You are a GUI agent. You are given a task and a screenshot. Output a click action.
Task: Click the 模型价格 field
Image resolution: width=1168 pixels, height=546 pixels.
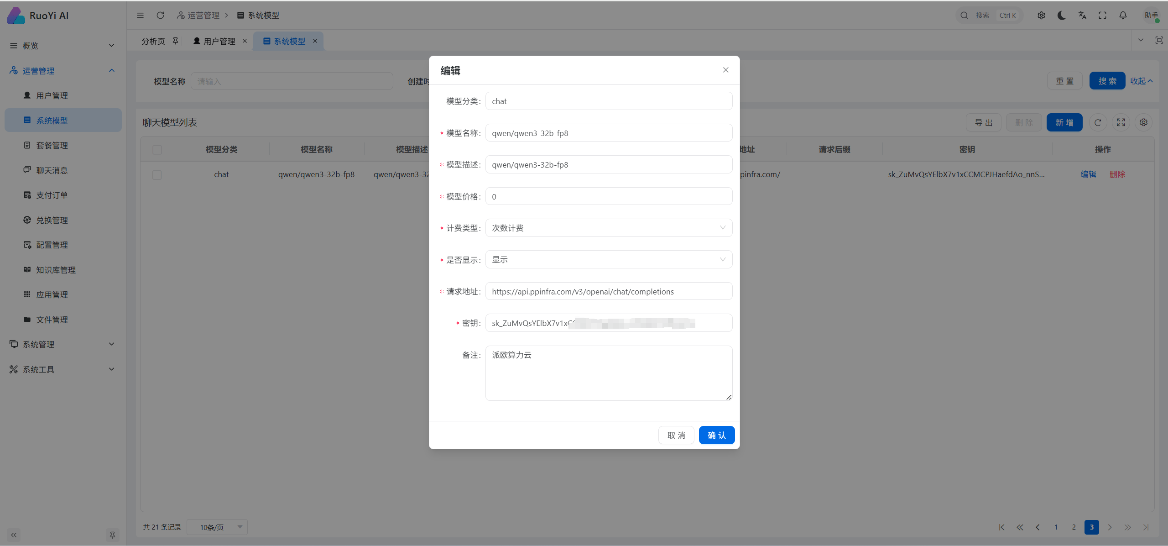point(609,196)
